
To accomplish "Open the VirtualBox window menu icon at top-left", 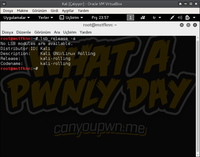I will [x=4, y=4].
